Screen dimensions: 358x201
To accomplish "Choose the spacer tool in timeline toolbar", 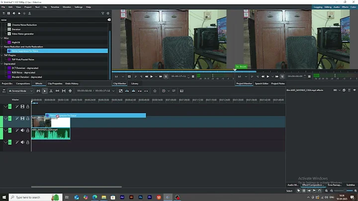I will (x=57, y=91).
